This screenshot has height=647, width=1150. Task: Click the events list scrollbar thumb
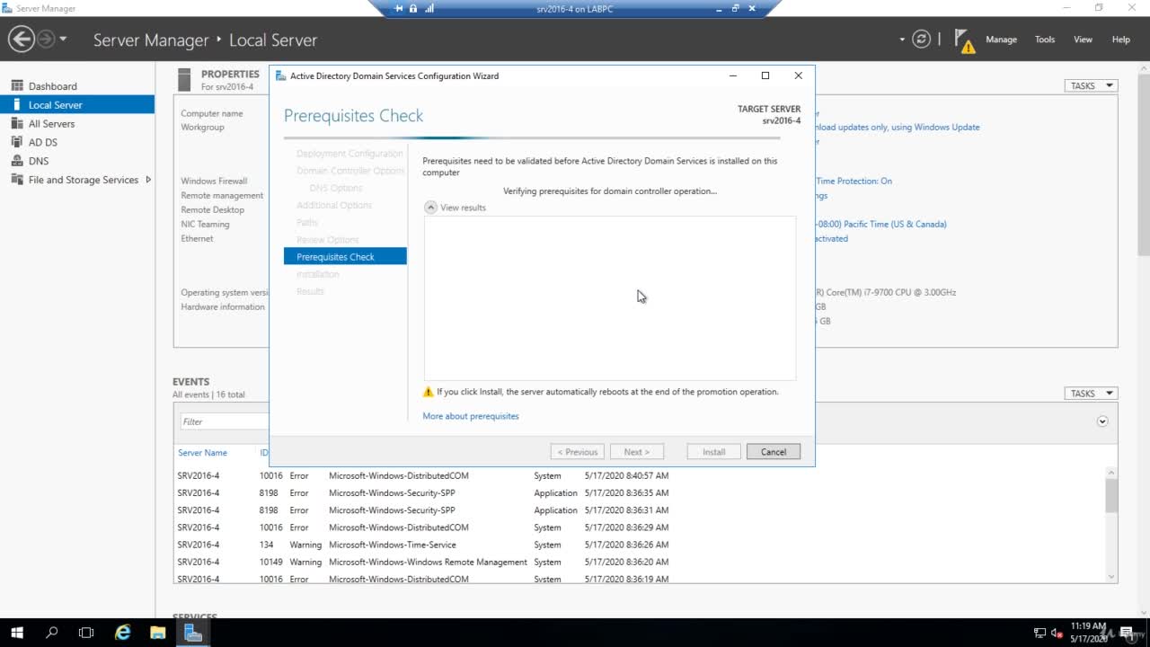click(1111, 495)
